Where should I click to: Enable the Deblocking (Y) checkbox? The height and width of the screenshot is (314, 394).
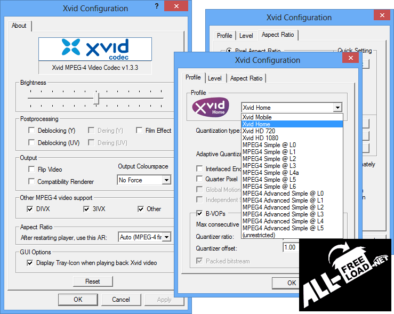[x=31, y=131]
